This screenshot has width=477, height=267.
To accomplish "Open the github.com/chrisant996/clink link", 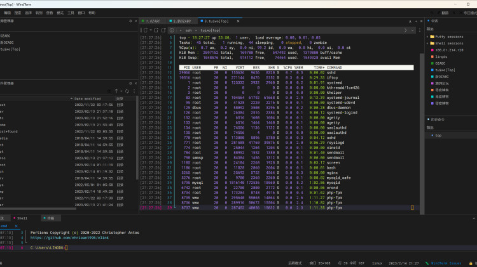I will click(70, 238).
